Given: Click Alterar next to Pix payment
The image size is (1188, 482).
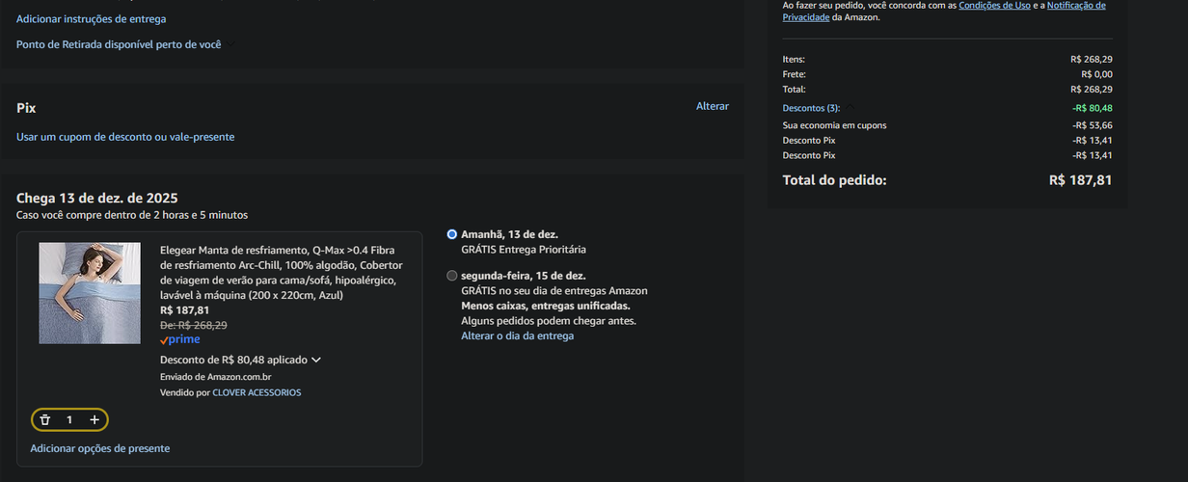Looking at the screenshot, I should 713,106.
